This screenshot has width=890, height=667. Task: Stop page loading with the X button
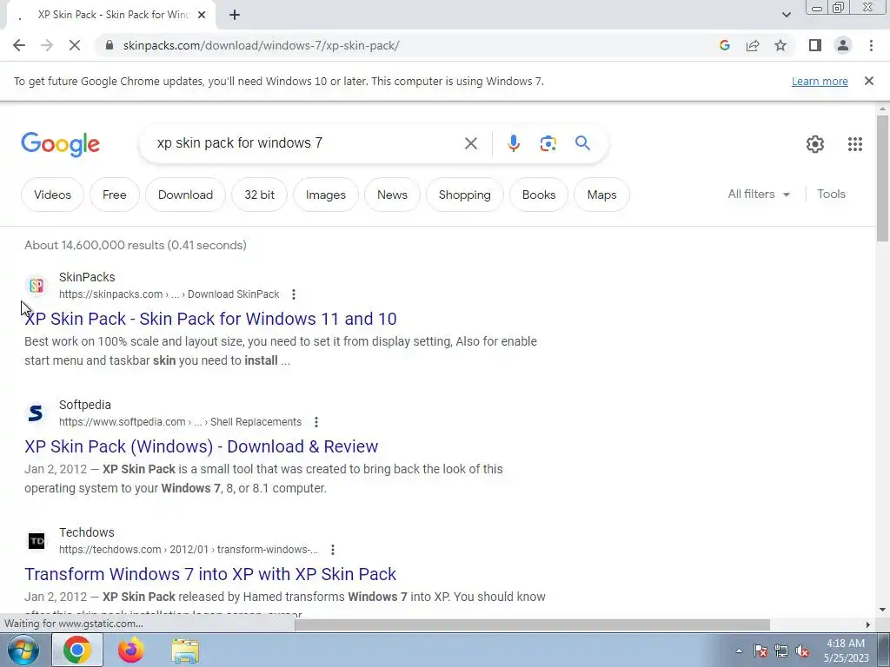75,45
